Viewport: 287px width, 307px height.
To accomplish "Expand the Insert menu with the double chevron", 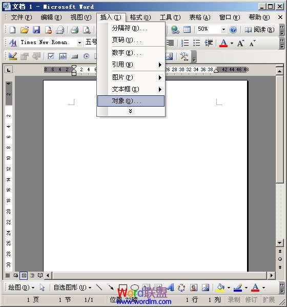I will coord(131,111).
